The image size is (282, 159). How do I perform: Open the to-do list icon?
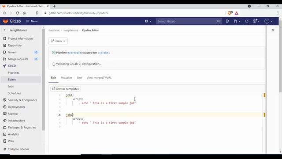[x=247, y=21]
